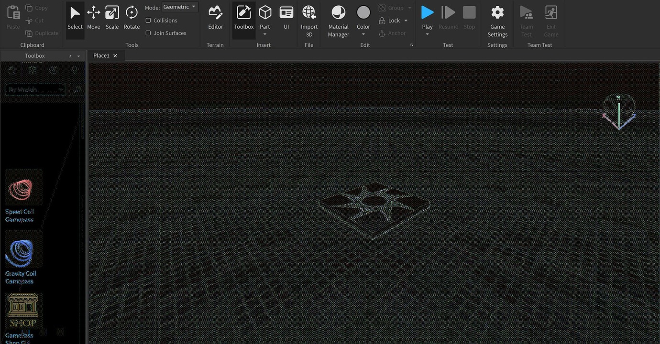The height and width of the screenshot is (344, 660).
Task: Enable Join Surfaces
Action: click(148, 32)
